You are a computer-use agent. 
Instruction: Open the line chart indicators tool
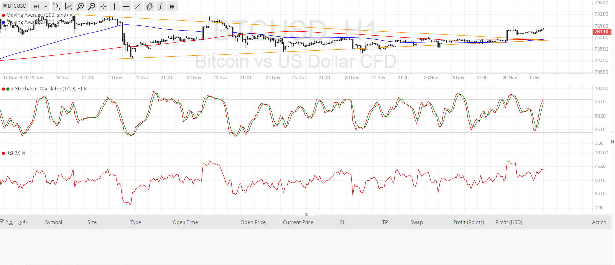(x=68, y=6)
